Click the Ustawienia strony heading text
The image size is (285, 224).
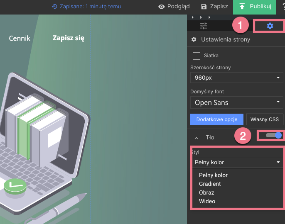click(226, 39)
